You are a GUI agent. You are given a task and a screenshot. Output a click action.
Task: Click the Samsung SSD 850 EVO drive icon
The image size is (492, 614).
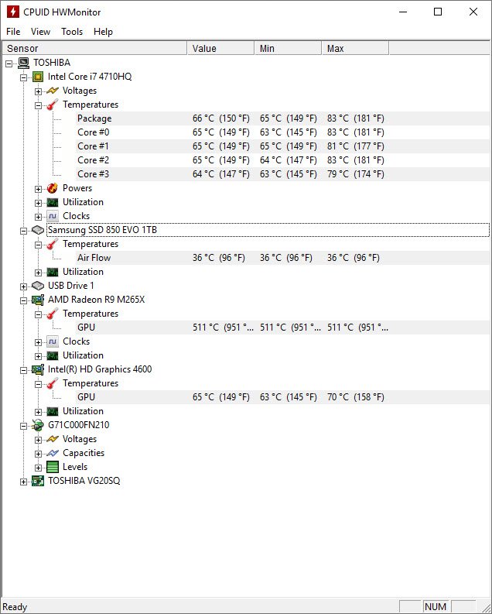pos(38,230)
